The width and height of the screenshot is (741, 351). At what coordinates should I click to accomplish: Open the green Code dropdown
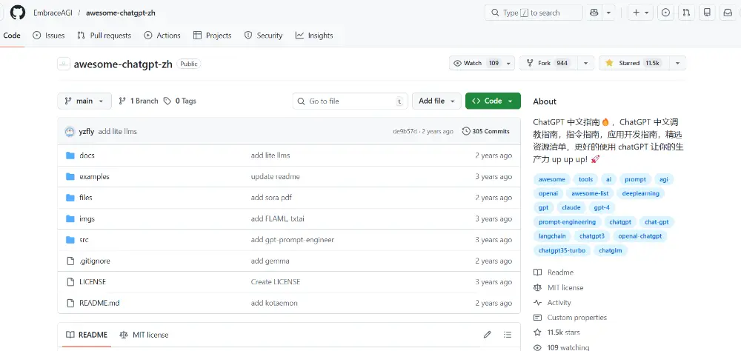pyautogui.click(x=493, y=101)
